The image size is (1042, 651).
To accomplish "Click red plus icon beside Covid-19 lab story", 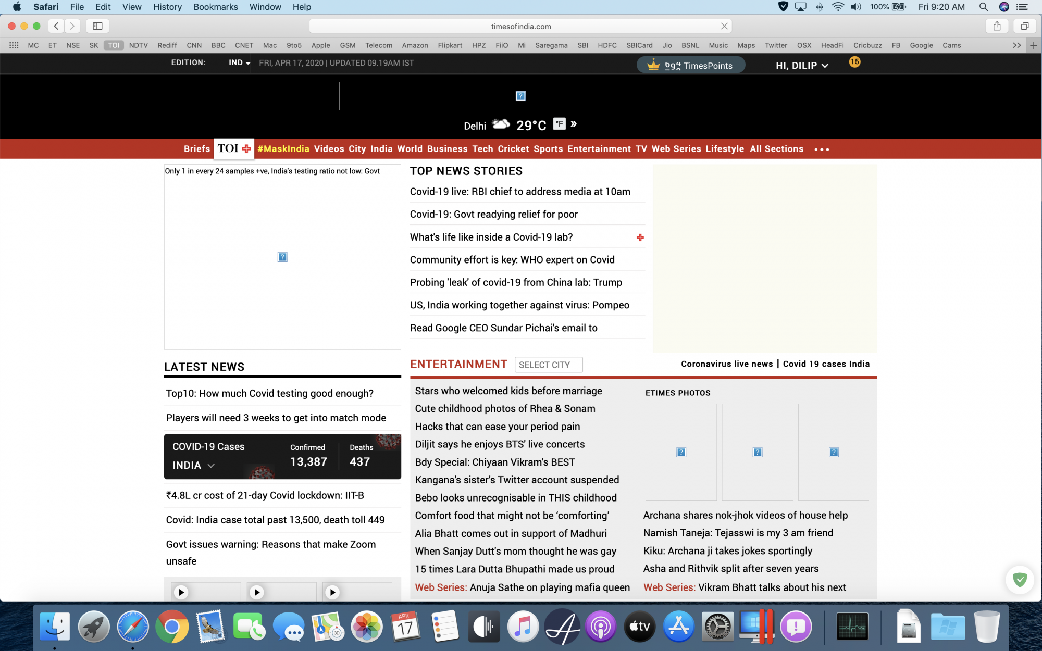I will pos(640,237).
